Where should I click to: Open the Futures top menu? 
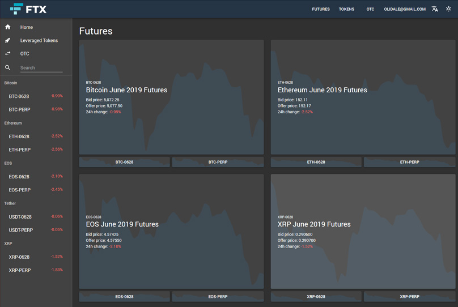coord(320,9)
